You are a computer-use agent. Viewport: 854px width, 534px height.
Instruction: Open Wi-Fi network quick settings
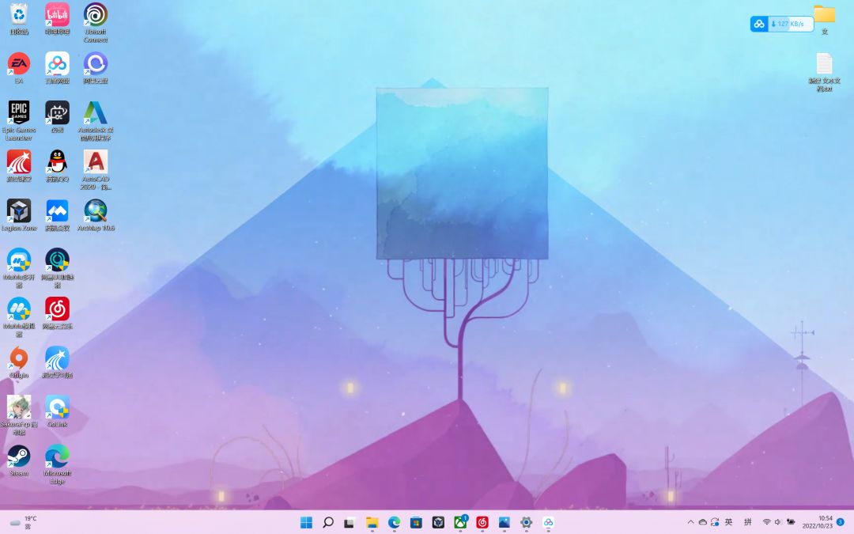766,522
